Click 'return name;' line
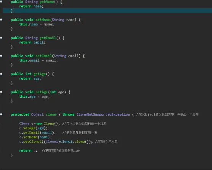 31,6
